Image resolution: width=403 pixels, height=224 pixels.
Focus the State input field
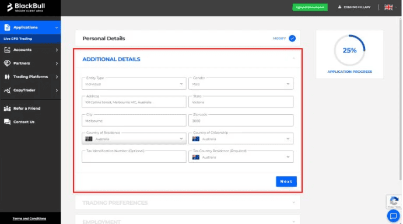(x=241, y=102)
